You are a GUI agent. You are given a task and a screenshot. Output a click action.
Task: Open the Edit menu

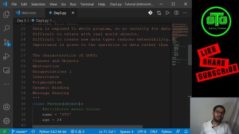coord(24,4)
